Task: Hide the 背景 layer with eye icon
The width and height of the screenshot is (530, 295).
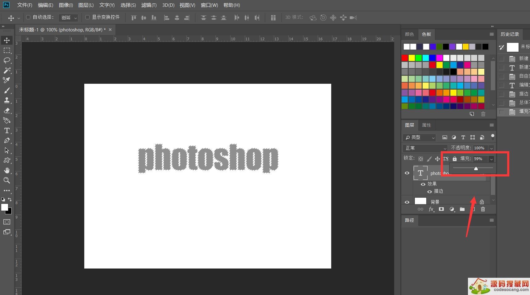Action: (407, 202)
